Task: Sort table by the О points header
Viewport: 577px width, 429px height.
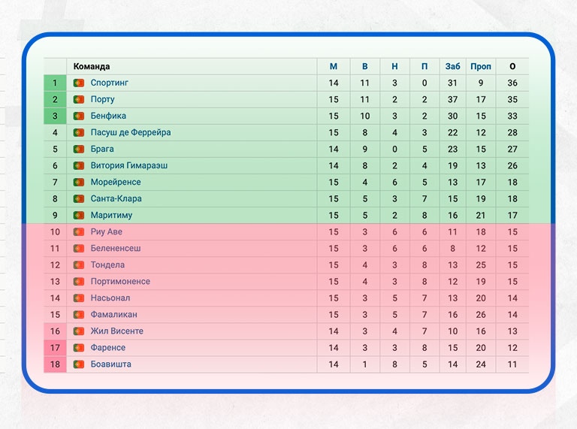Action: [512, 67]
